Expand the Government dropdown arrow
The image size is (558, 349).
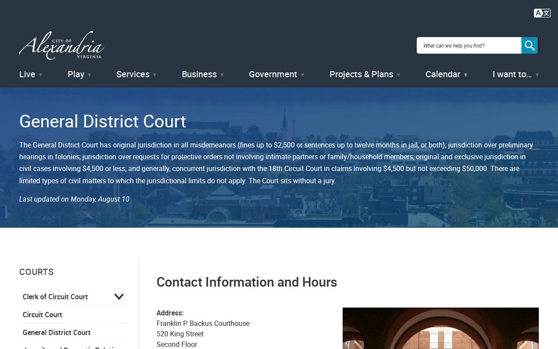point(303,75)
